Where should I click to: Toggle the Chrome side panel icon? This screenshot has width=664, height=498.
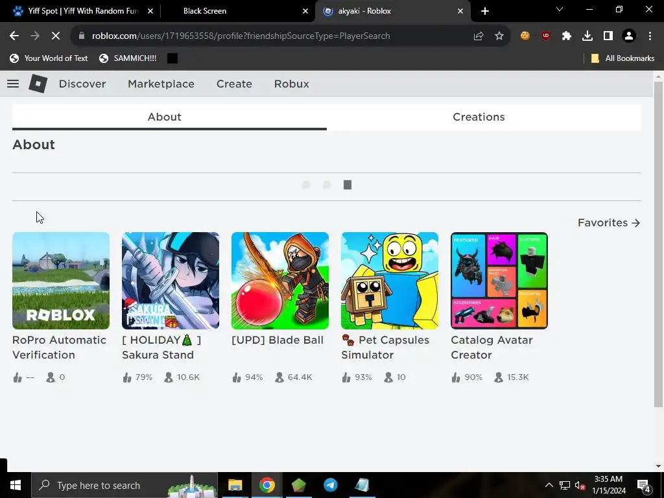(608, 36)
